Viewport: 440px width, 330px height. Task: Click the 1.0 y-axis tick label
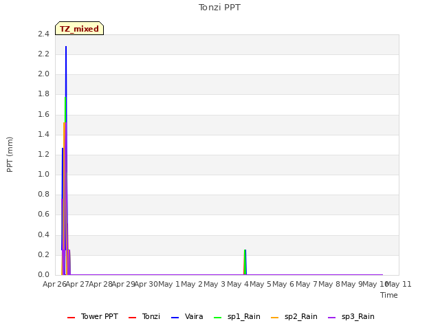tap(43, 174)
